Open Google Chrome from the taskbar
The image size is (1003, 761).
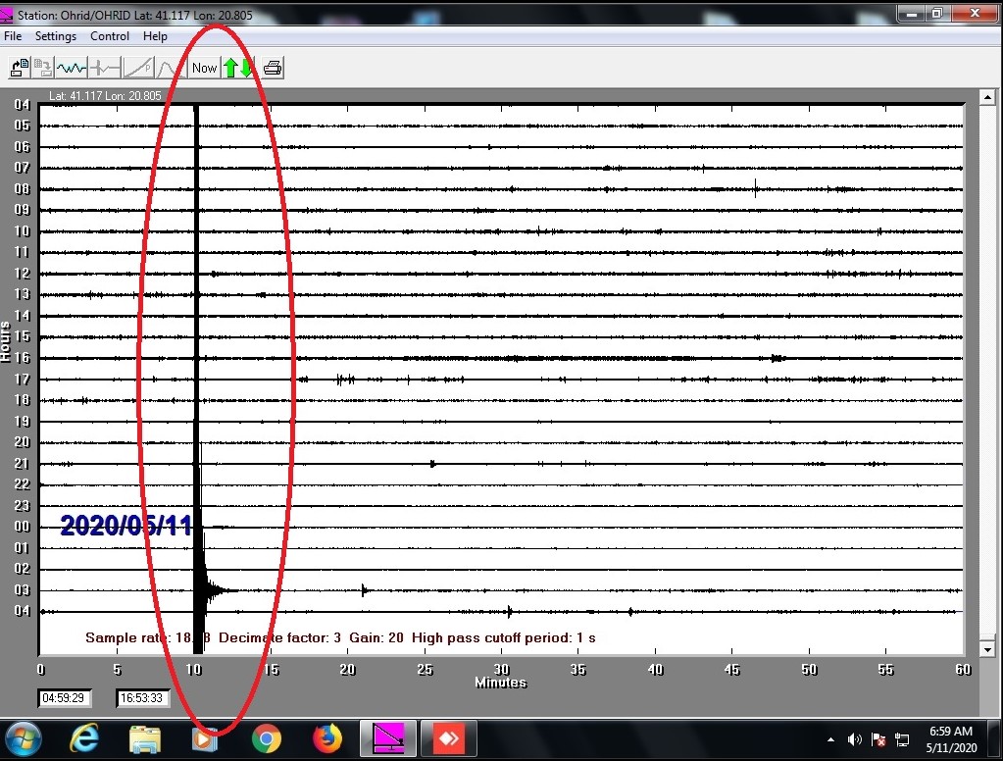pos(266,738)
